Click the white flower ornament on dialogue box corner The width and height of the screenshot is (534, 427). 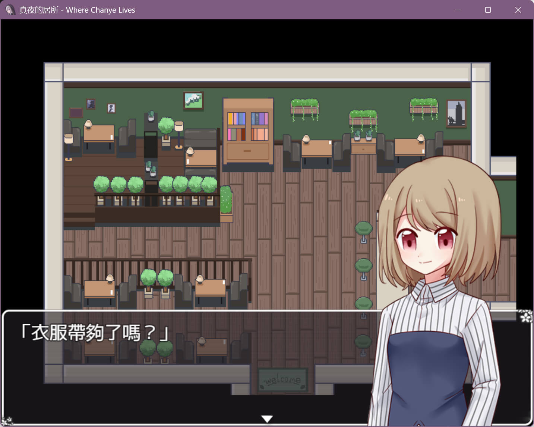(526, 316)
